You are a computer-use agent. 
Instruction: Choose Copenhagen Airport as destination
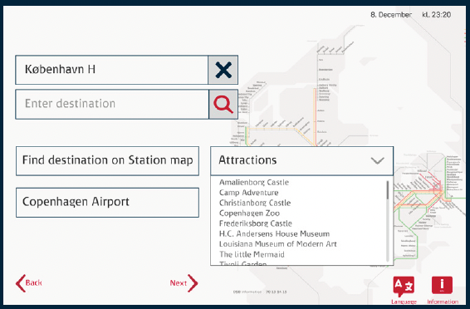[107, 203]
